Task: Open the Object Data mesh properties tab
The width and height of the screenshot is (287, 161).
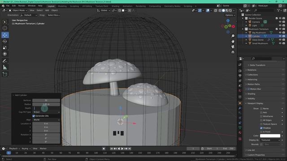Action: click(x=240, y=128)
